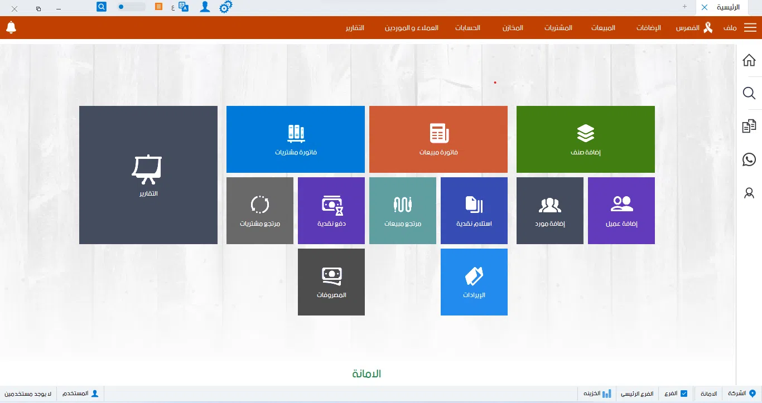Click the translate language icon
The width and height of the screenshot is (762, 403).
(x=184, y=7)
